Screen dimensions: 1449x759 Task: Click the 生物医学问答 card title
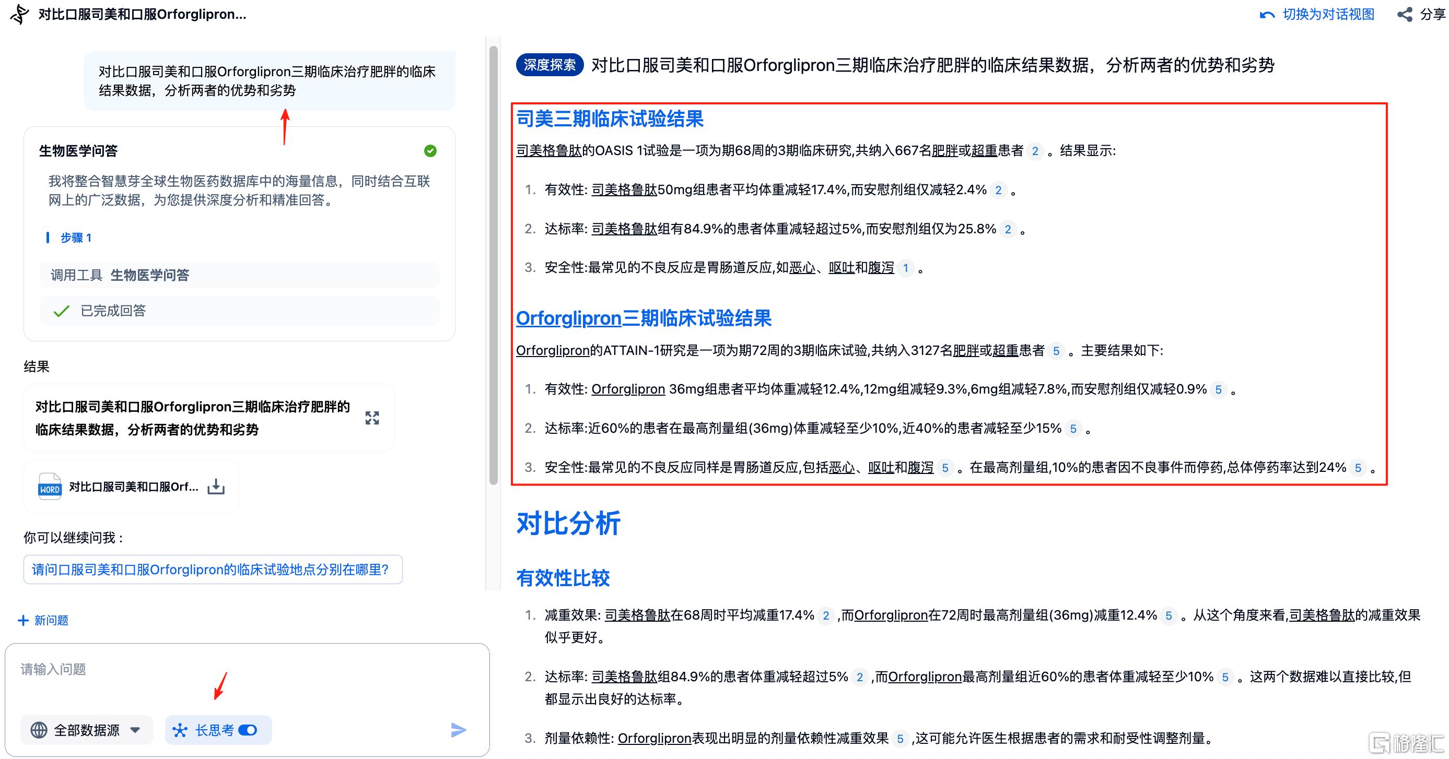click(78, 151)
